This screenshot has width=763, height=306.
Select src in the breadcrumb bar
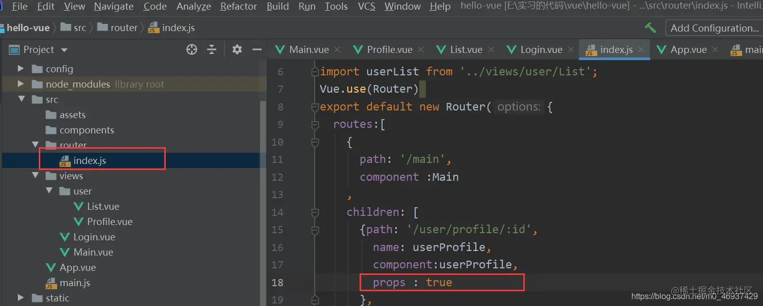click(74, 28)
